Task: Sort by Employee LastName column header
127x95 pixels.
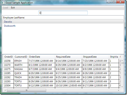Action: 14,18
